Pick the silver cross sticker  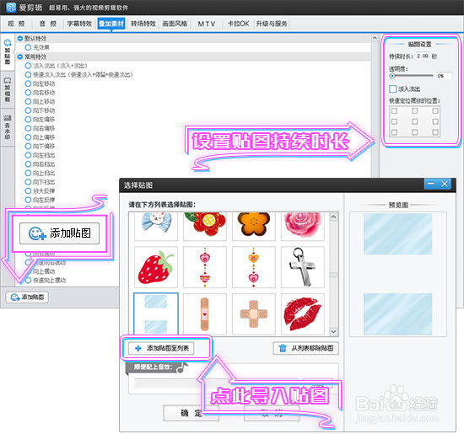pyautogui.click(x=302, y=267)
